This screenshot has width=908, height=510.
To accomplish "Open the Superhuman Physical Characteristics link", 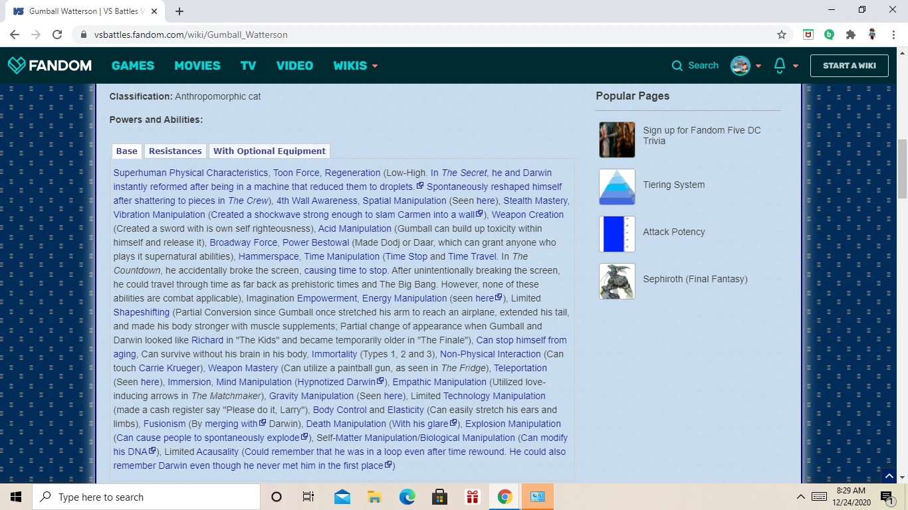I will point(190,173).
